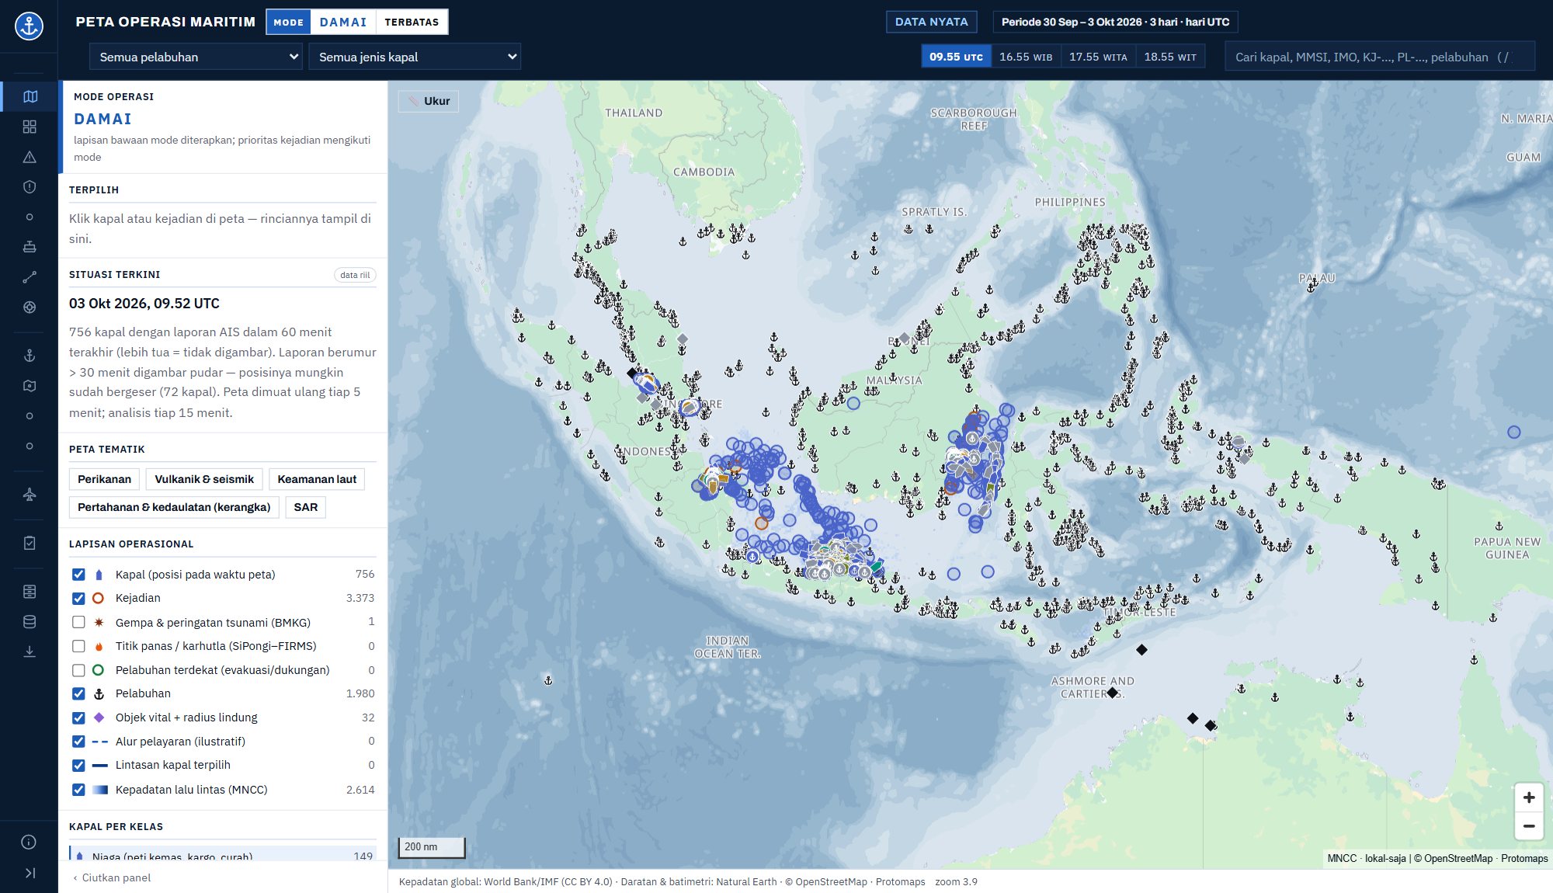Open the lifebuoy icon in the sidebar
Image resolution: width=1553 pixels, height=893 pixels.
pyautogui.click(x=30, y=307)
